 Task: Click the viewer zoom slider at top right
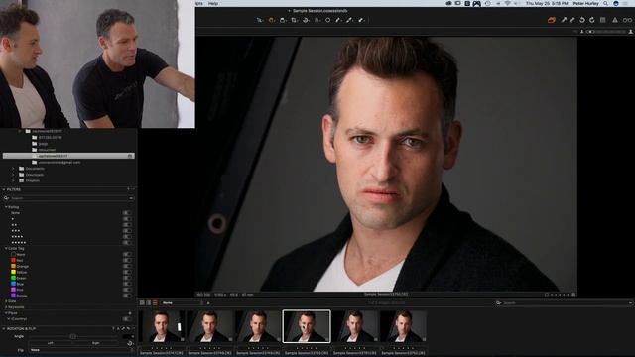(606, 31)
